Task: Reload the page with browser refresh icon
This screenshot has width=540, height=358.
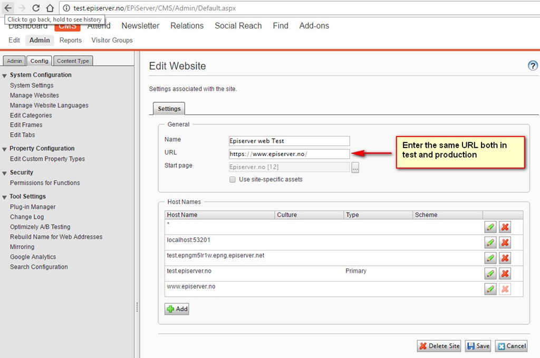Action: point(36,8)
